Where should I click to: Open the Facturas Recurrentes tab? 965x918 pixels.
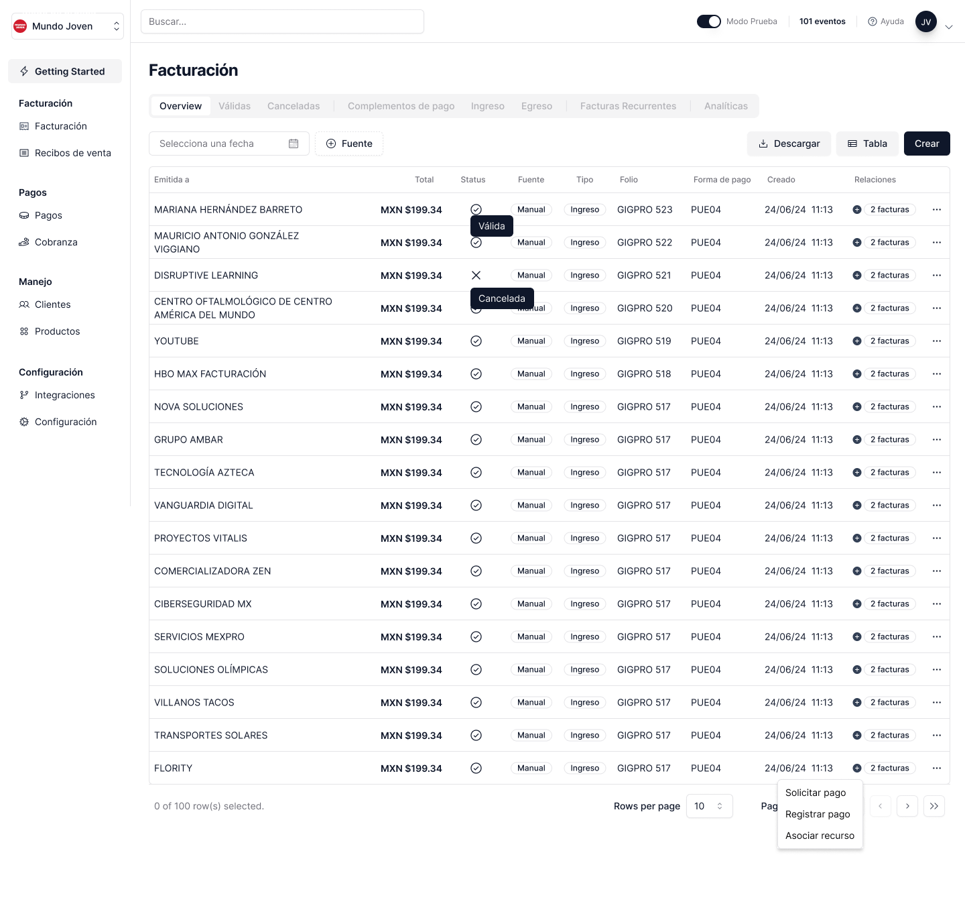coord(629,106)
